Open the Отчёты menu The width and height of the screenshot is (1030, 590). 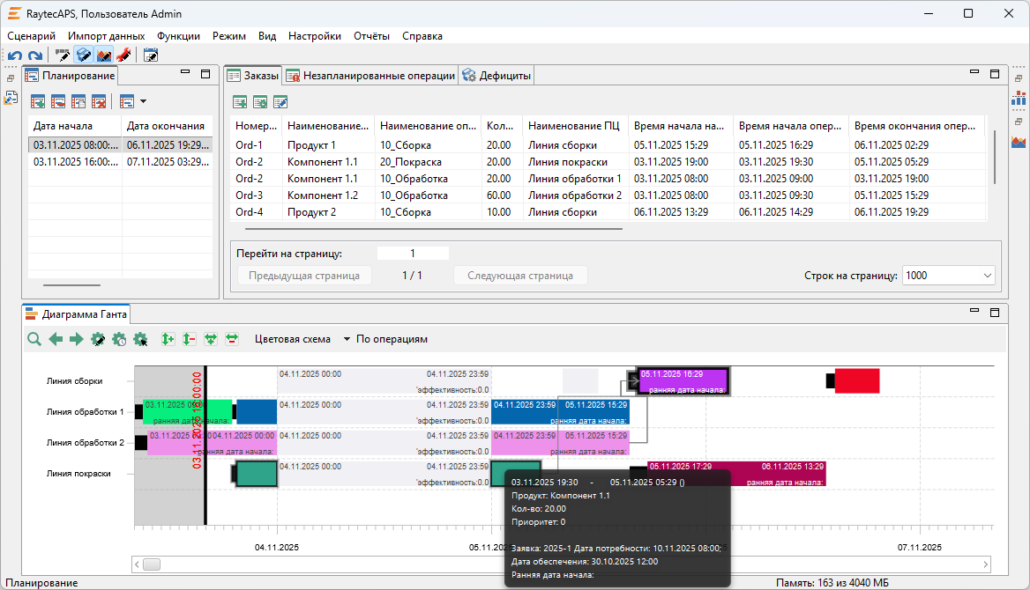pyautogui.click(x=371, y=36)
